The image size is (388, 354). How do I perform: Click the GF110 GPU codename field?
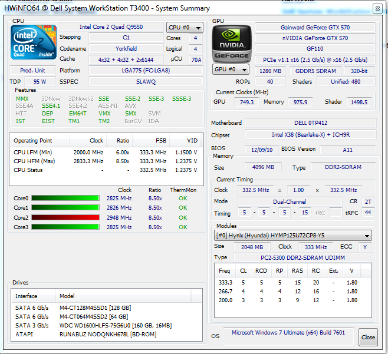pyautogui.click(x=315, y=49)
